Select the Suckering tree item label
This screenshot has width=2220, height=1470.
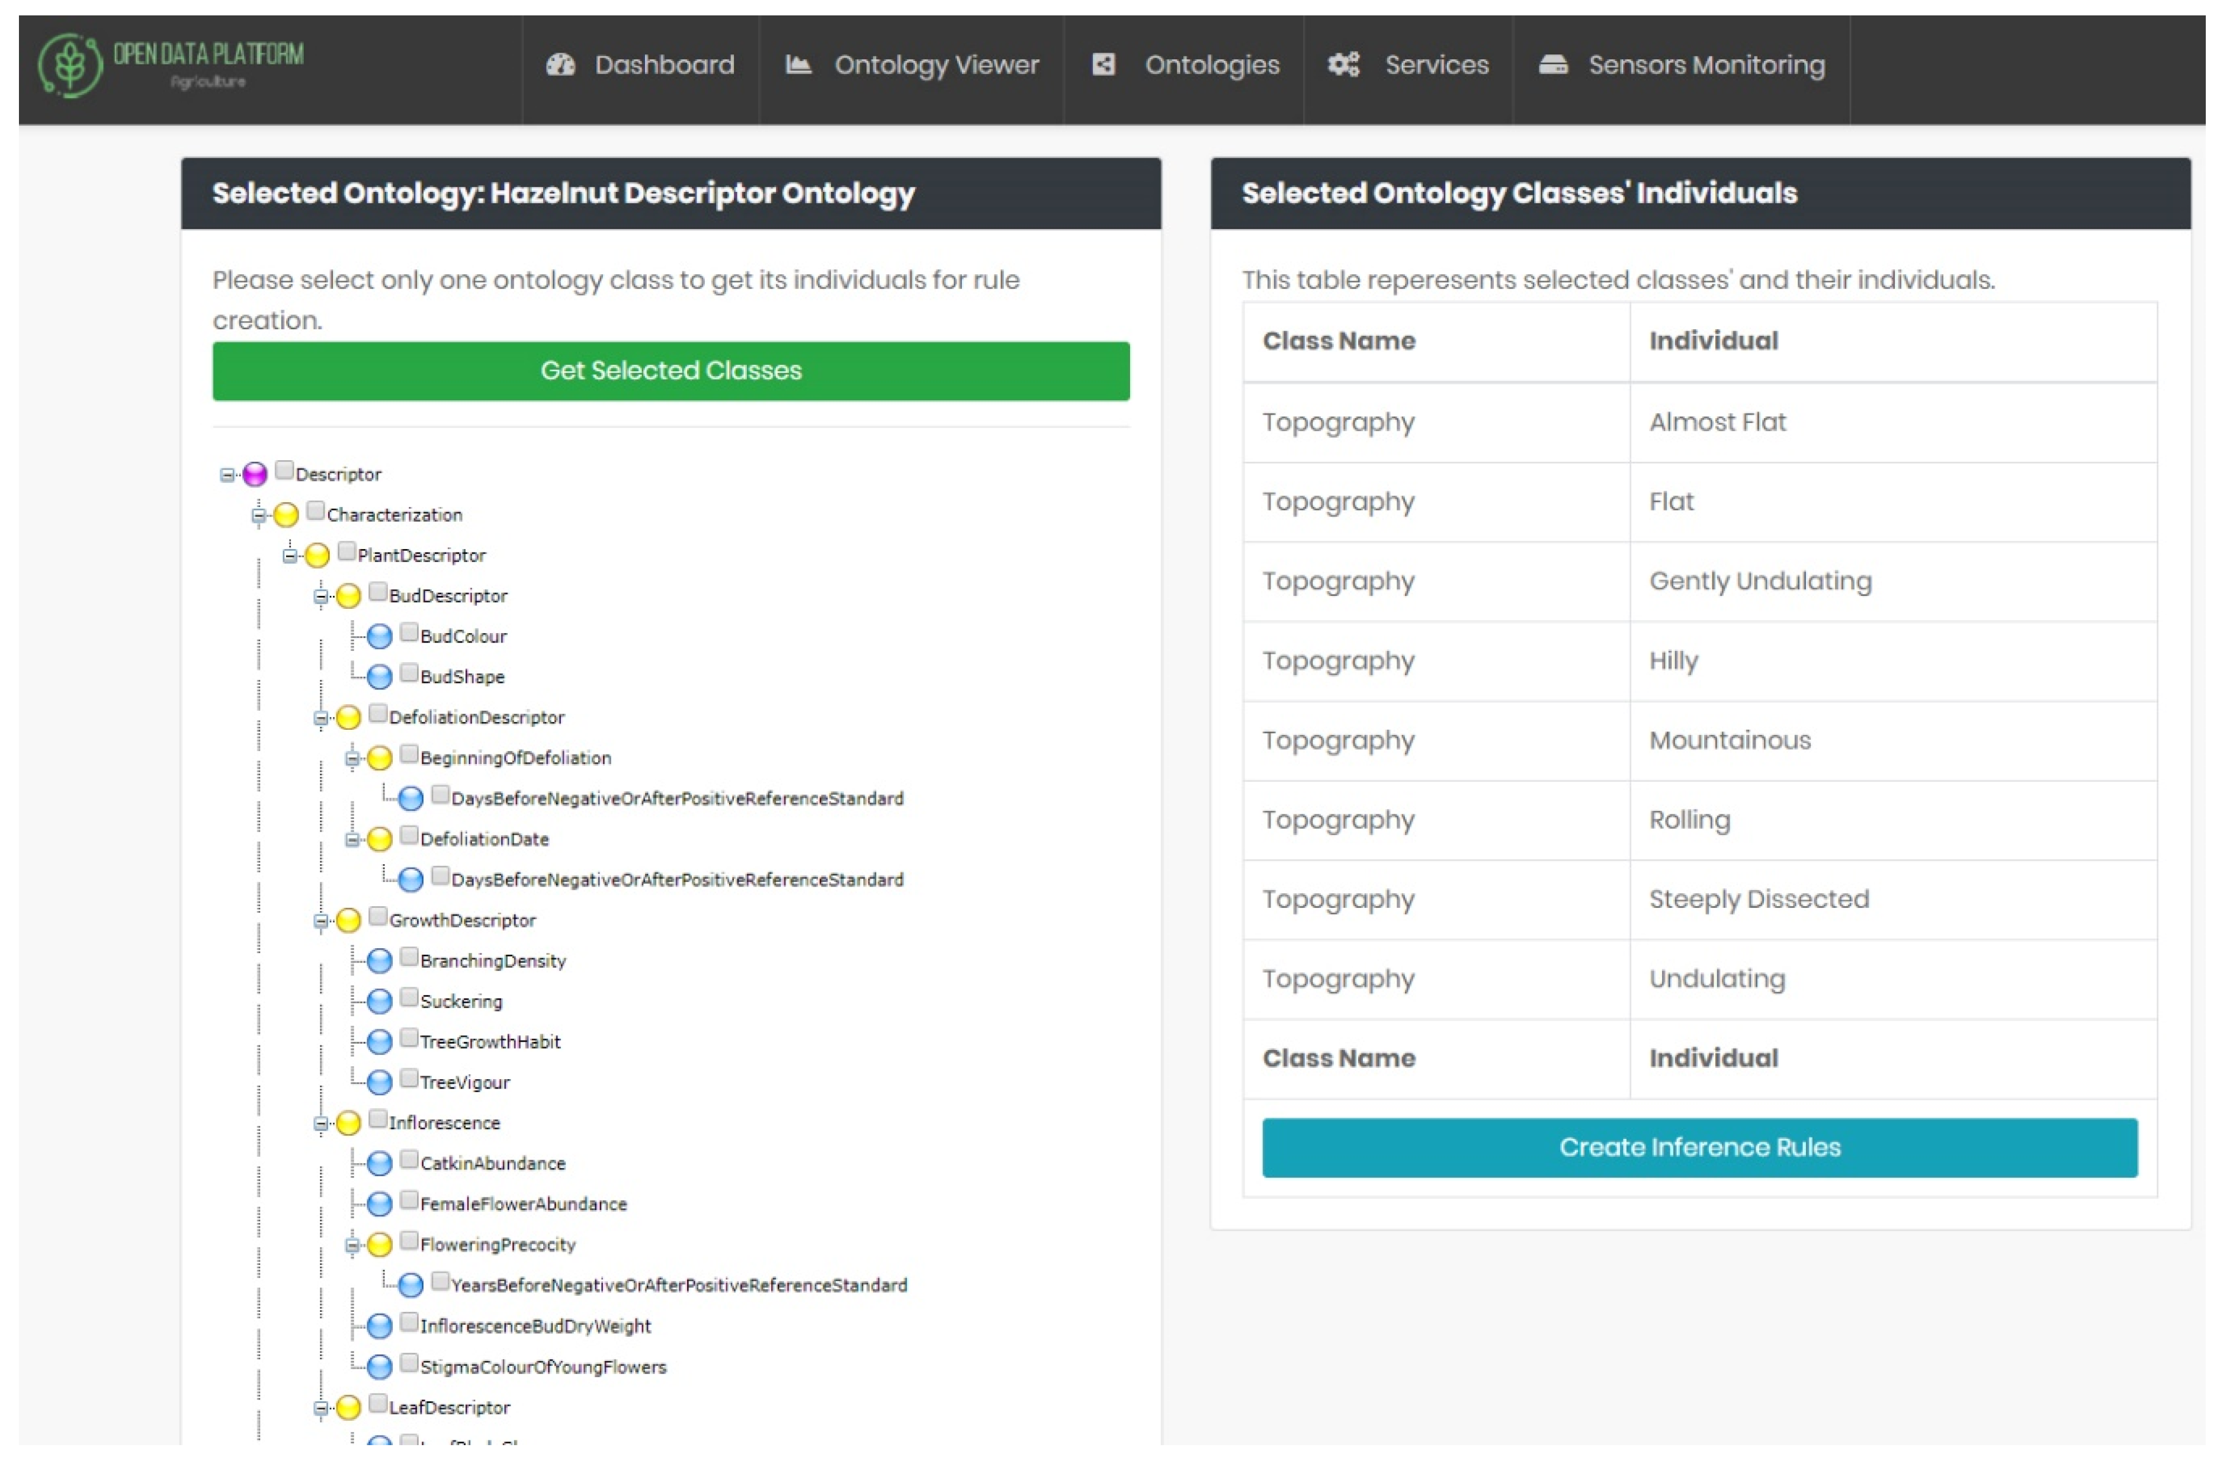click(x=460, y=1002)
